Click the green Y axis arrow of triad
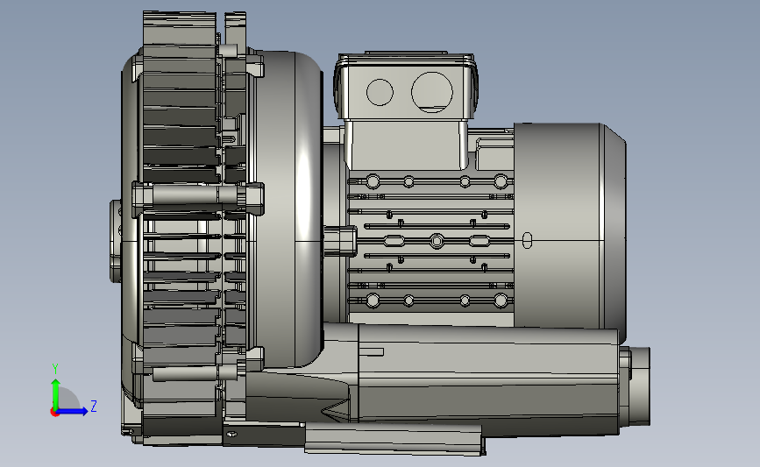Image resolution: width=760 pixels, height=467 pixels. click(56, 393)
